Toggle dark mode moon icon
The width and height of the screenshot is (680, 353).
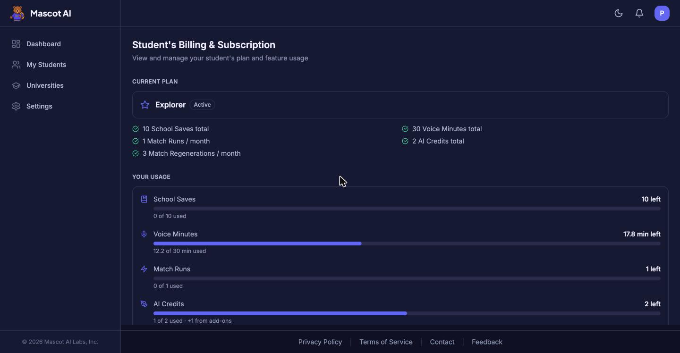619,13
